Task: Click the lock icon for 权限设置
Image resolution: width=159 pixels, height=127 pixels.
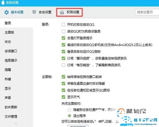Action: (62, 12)
